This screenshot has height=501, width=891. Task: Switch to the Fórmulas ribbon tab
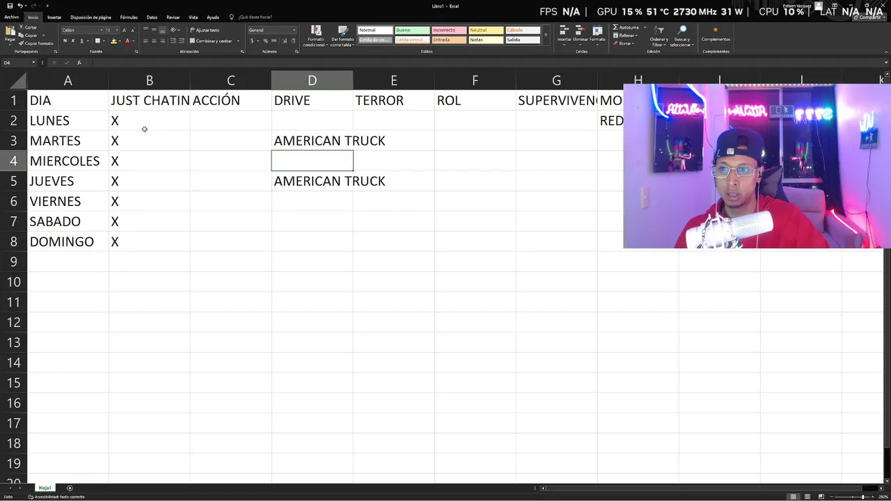coord(129,17)
